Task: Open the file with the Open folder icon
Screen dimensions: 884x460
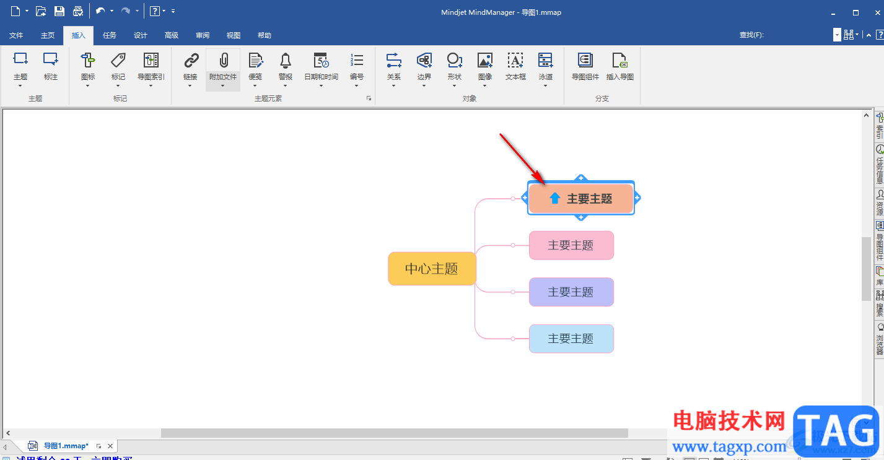Action: 41,11
